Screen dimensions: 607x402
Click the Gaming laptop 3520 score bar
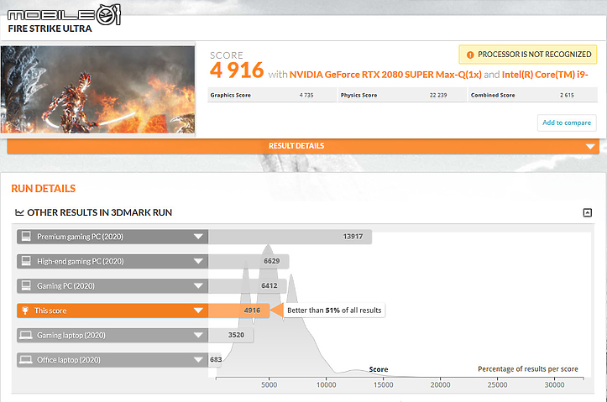pos(231,335)
